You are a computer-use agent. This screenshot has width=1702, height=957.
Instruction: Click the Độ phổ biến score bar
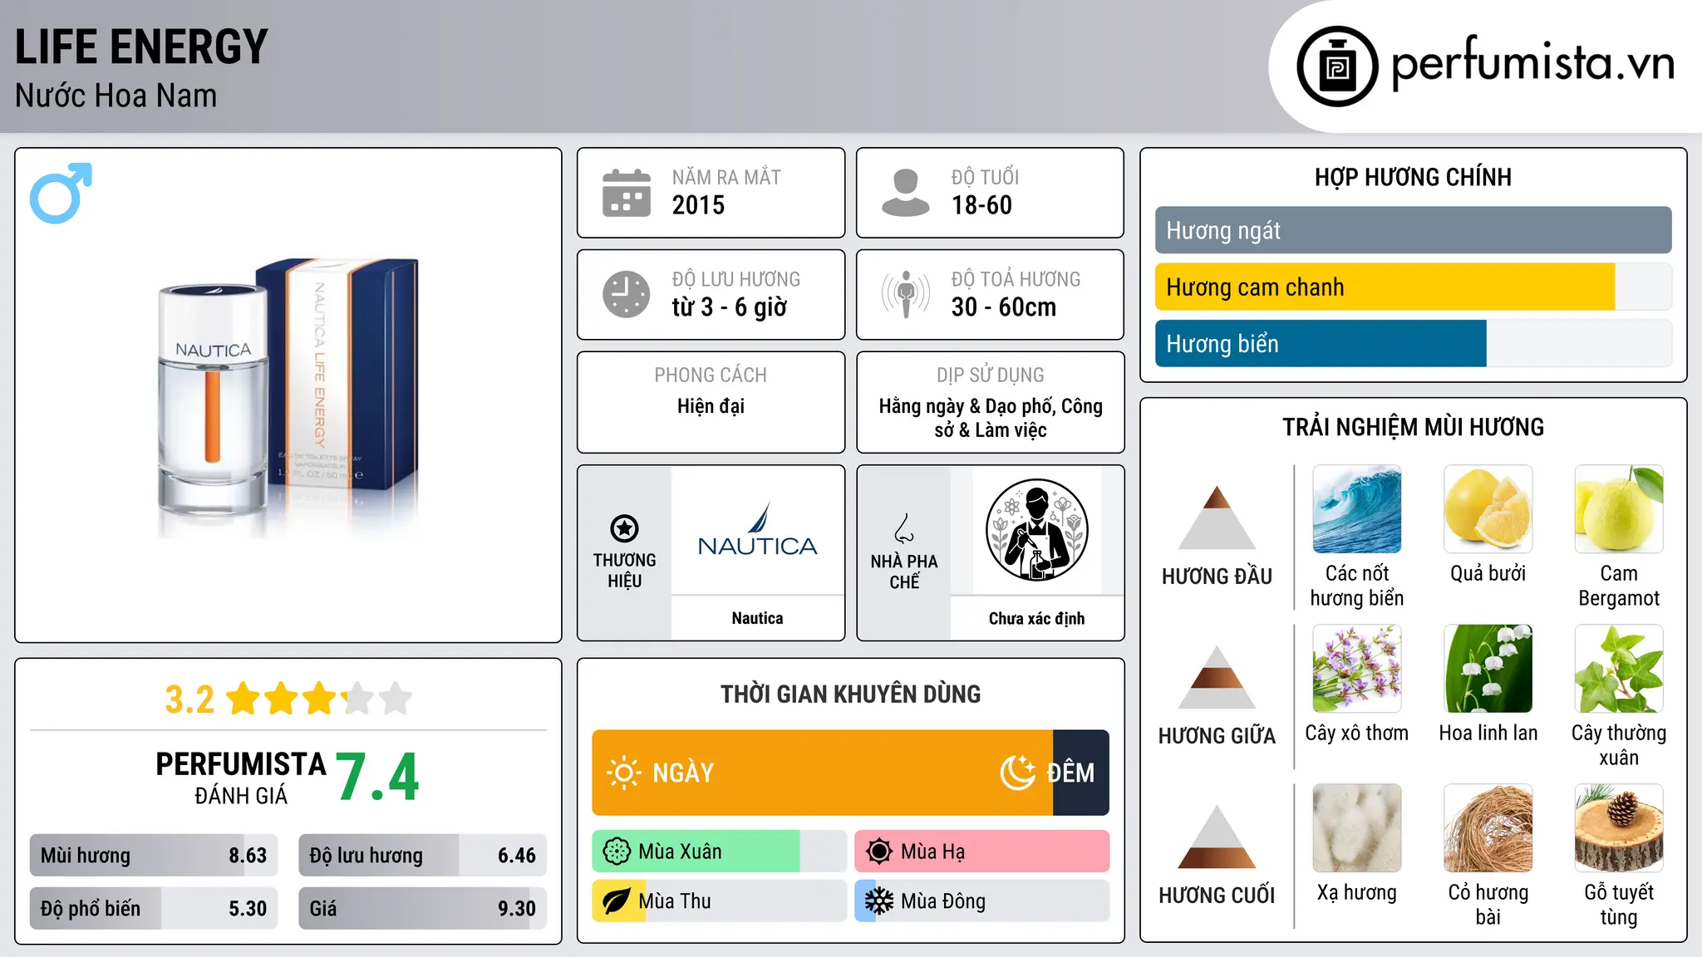[x=154, y=908]
